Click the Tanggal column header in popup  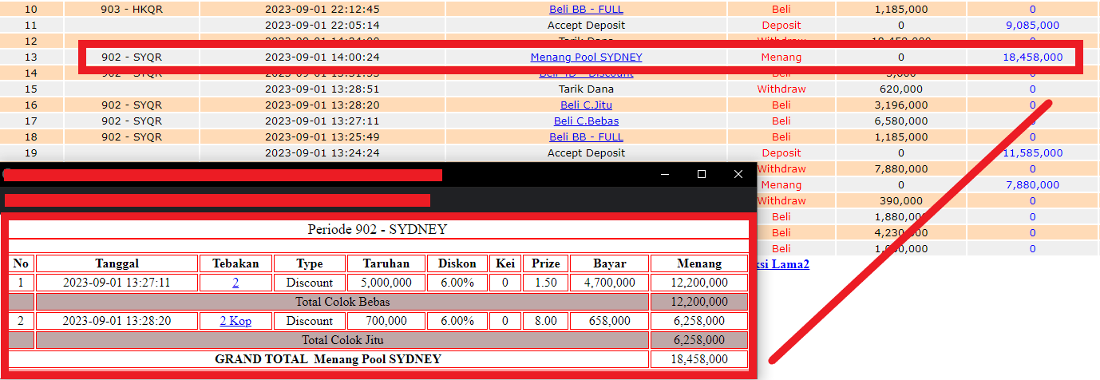(x=117, y=263)
